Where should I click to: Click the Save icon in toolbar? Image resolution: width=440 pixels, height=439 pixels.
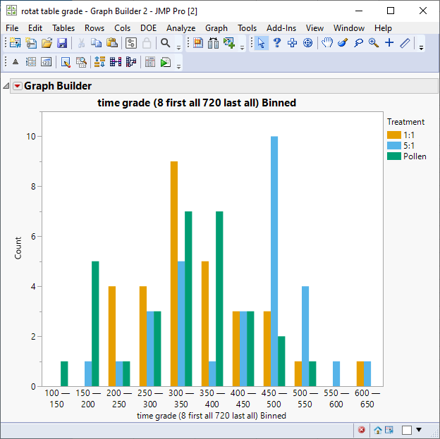point(62,44)
